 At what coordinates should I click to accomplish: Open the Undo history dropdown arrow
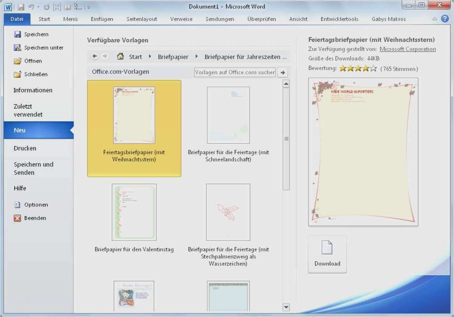(x=38, y=7)
